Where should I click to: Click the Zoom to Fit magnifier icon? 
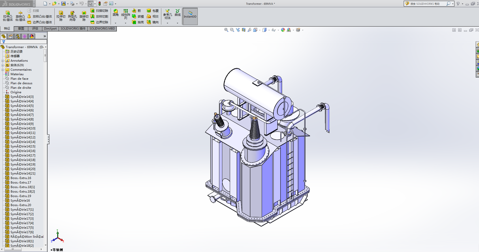click(226, 30)
